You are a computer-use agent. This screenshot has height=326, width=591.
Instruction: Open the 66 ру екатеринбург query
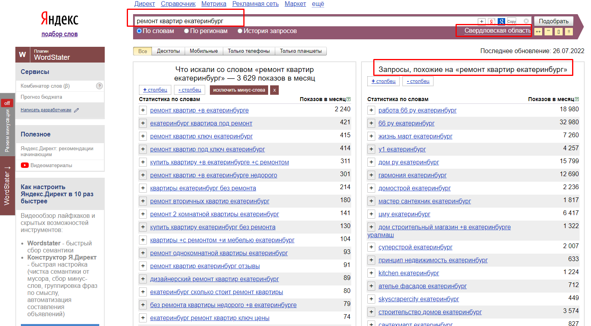(x=406, y=123)
